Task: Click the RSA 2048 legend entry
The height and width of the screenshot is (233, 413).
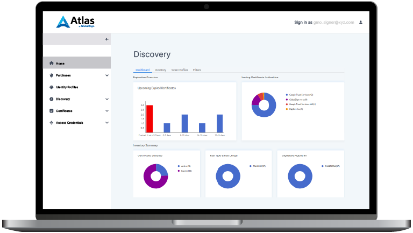Action: tap(258, 166)
